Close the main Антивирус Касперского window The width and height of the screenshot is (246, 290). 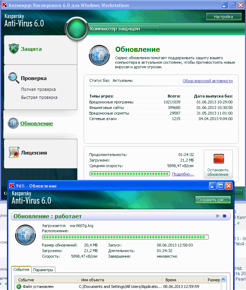(x=240, y=5)
